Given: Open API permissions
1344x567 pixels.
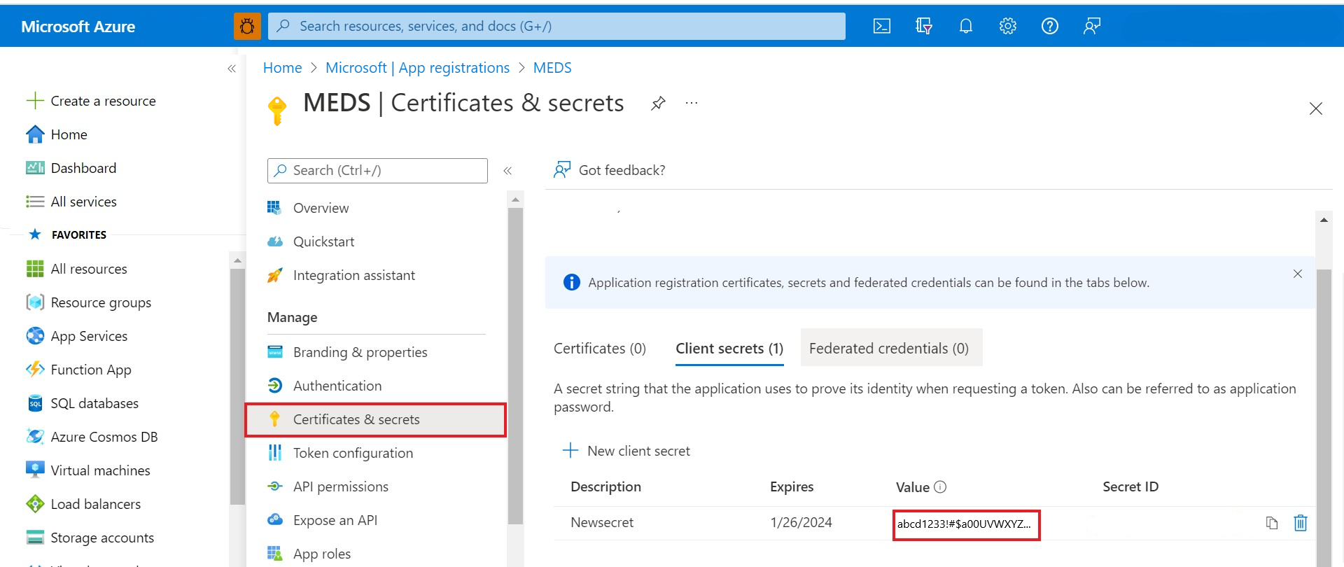Looking at the screenshot, I should point(327,486).
